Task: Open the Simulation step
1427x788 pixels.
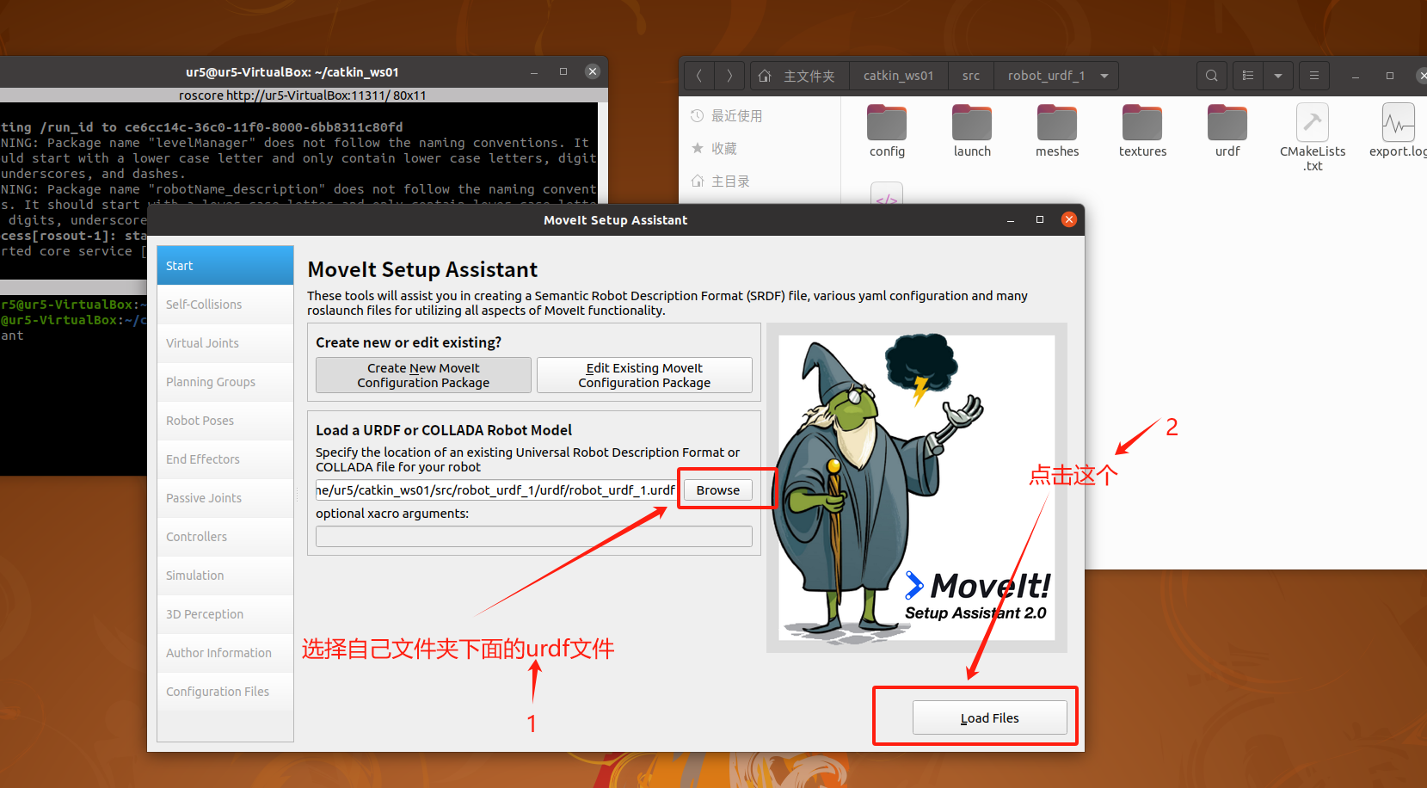Action: pos(225,575)
